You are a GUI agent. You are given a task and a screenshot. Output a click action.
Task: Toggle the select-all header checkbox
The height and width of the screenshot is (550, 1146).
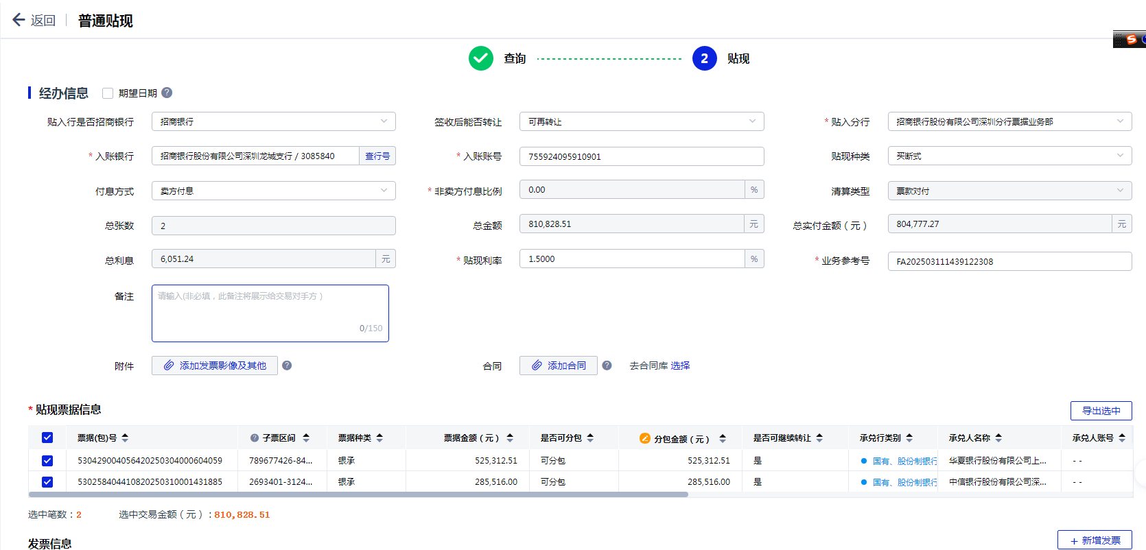point(47,438)
